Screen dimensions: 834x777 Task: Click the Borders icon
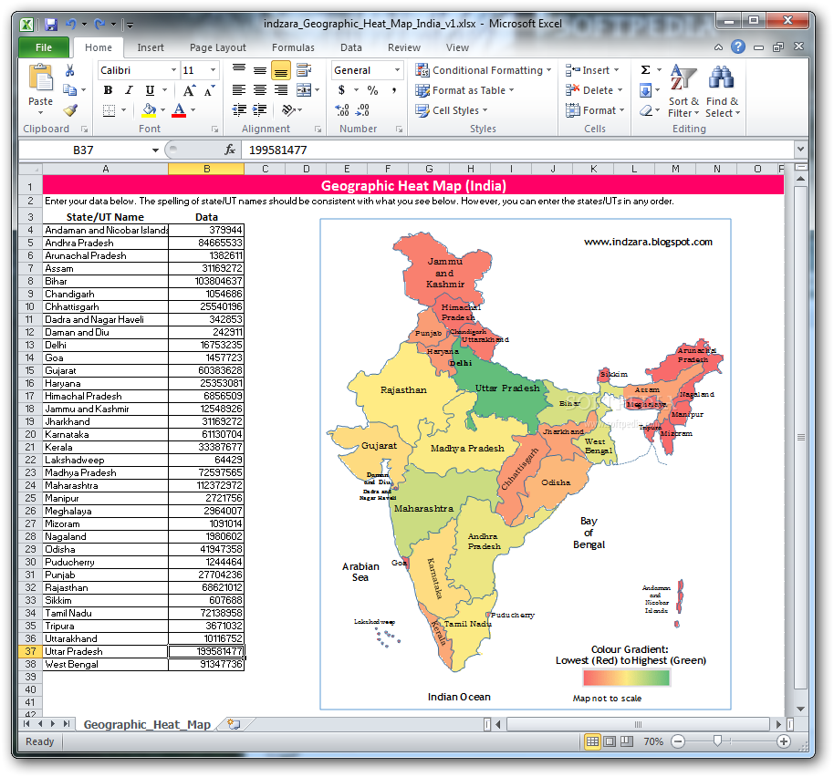pos(109,110)
